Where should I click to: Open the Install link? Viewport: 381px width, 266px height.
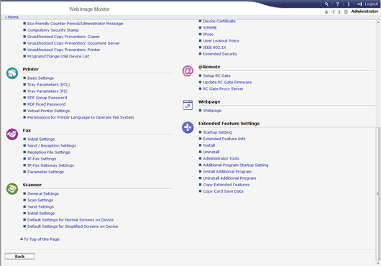pyautogui.click(x=208, y=145)
